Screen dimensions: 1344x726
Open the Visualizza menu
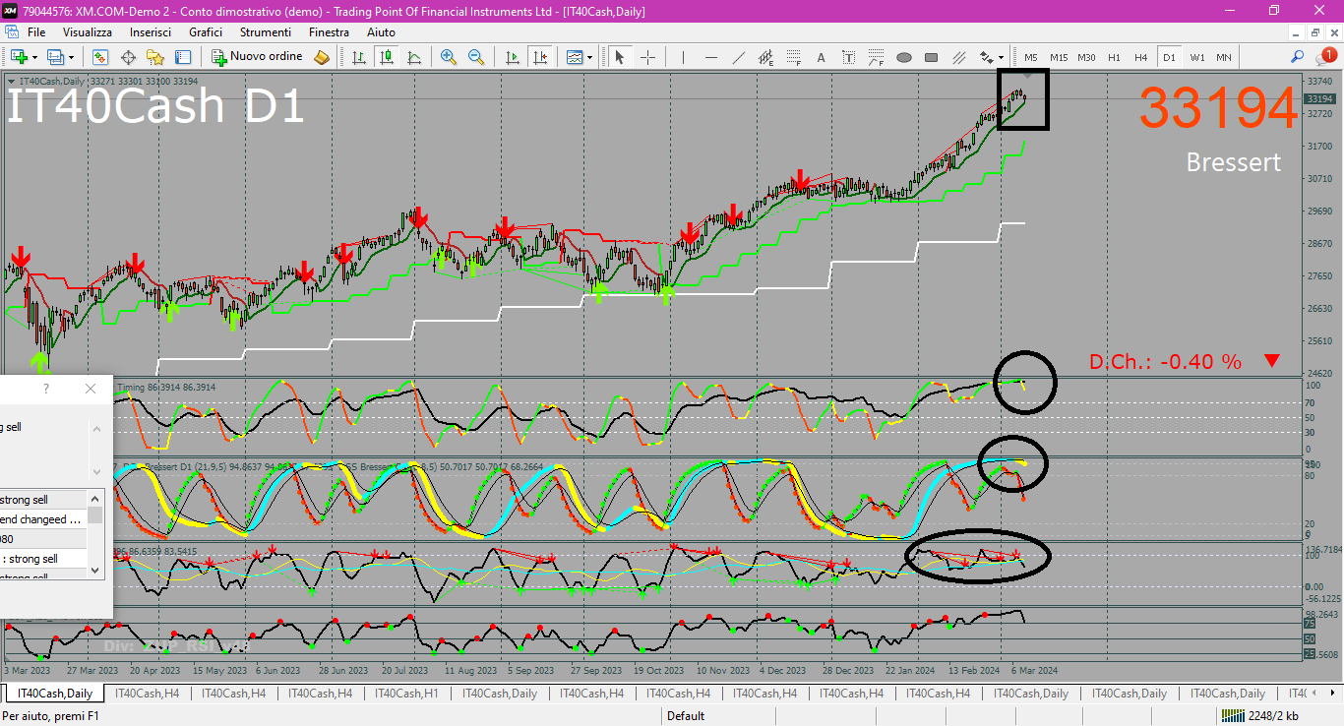(88, 32)
